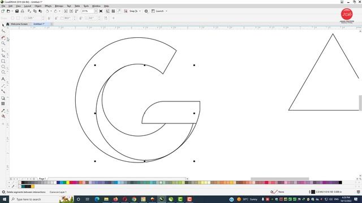This screenshot has width=362, height=203.
Task: Select the Interactive Fill tool
Action: coord(3,116)
